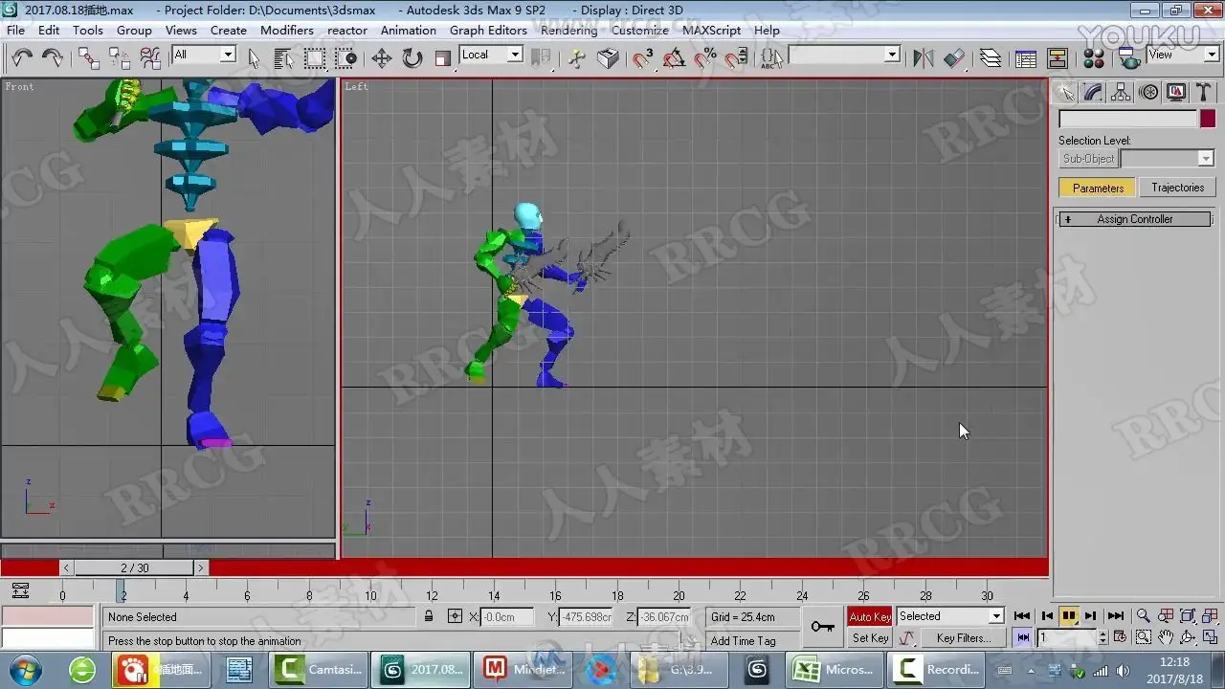1225x689 pixels.
Task: Click the large Set Keys key icon
Action: click(x=823, y=627)
